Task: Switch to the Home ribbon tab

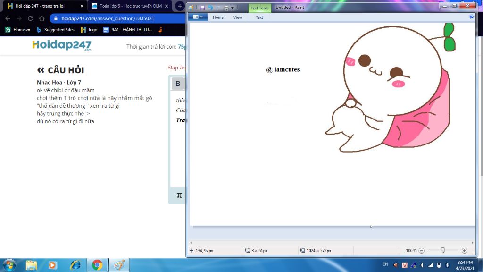Action: 218,17
